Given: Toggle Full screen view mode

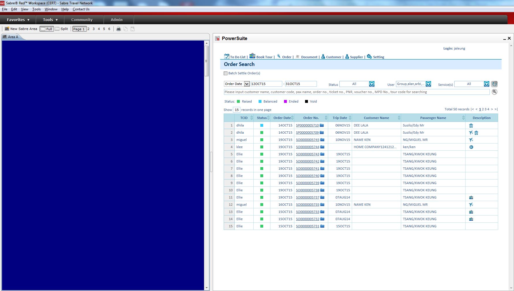Looking at the screenshot, I should 46,29.
